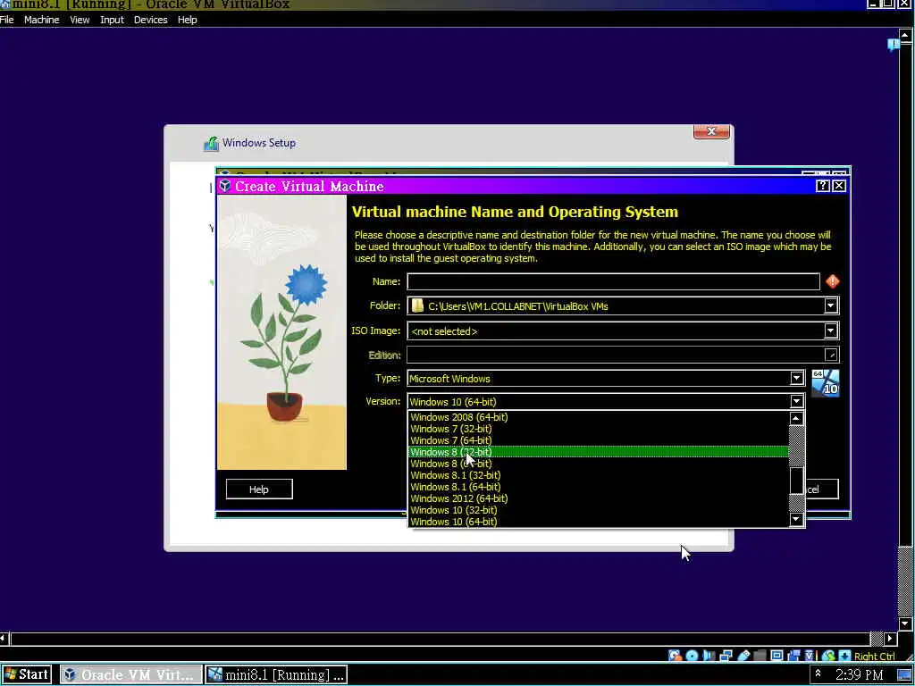Click the Folder path field
The width and height of the screenshot is (915, 686).
tap(623, 305)
